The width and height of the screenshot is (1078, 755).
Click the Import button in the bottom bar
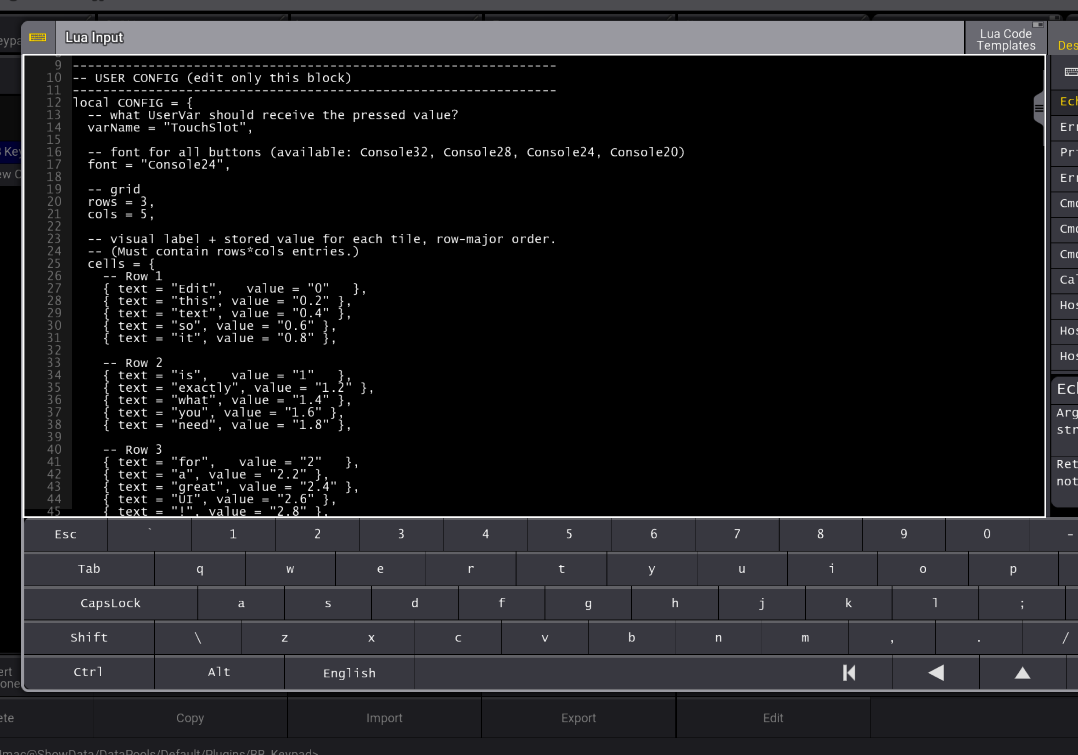[x=384, y=717]
